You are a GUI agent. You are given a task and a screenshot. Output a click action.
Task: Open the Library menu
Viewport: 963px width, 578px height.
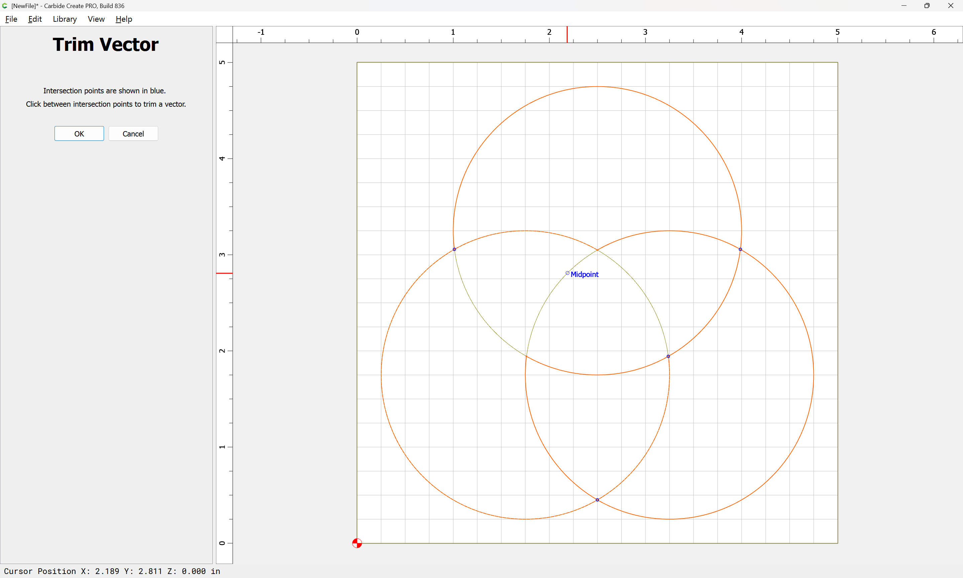pos(65,19)
